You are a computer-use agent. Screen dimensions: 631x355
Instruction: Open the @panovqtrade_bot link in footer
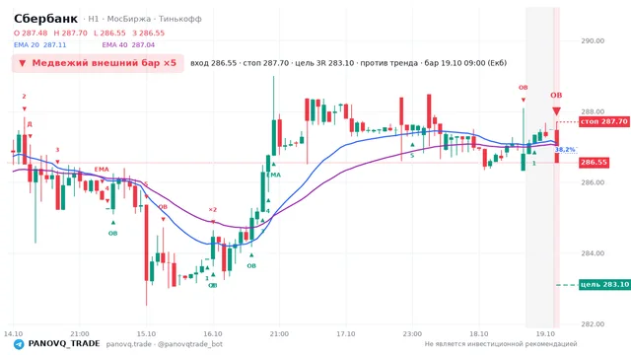coord(190,344)
